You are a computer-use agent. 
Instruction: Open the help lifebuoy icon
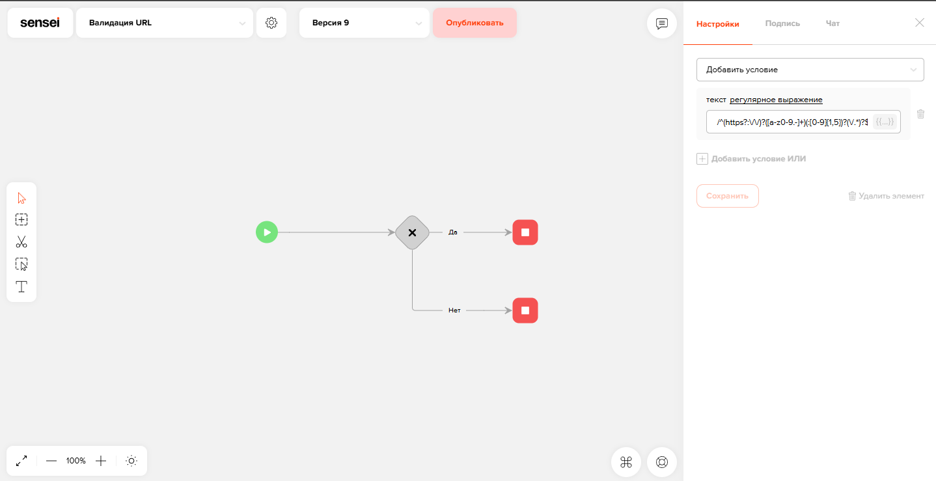point(662,462)
